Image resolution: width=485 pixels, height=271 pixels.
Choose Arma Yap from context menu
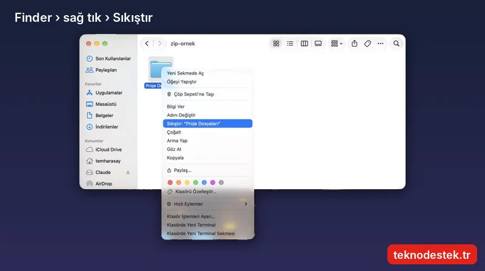point(207,141)
